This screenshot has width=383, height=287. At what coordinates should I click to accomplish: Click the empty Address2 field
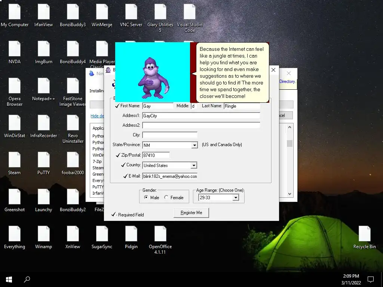point(201,125)
